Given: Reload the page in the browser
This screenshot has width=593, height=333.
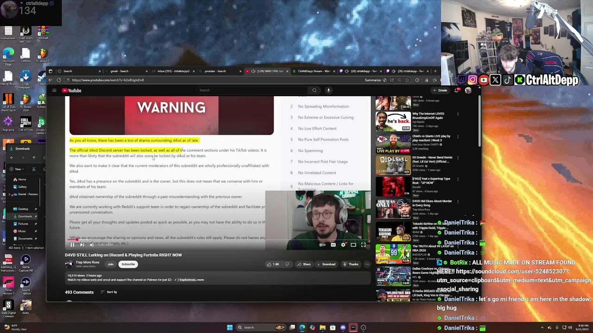Looking at the screenshot, I should (59, 80).
